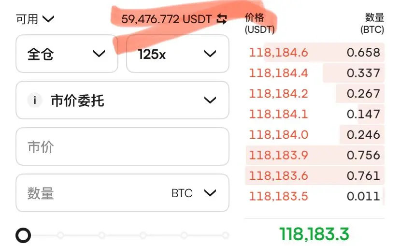Click the USDT transfer swap icon
This screenshot has height=246, width=400.
(x=222, y=19)
